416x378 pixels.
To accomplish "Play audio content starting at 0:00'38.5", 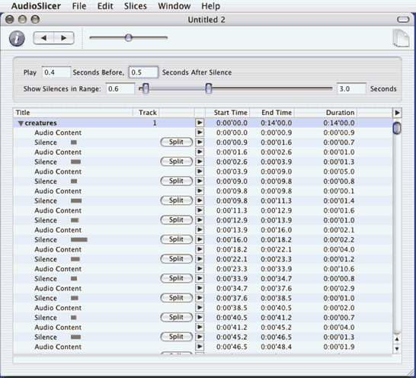I will click(200, 308).
